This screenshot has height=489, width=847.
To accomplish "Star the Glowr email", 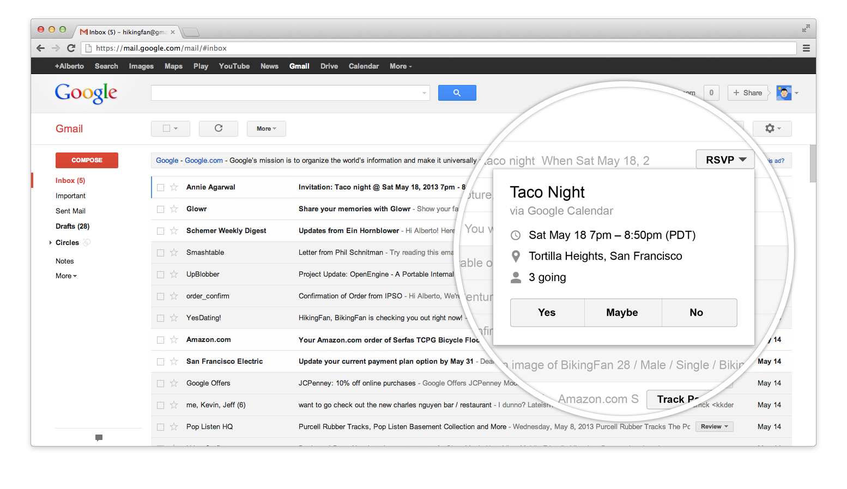I will pyautogui.click(x=174, y=209).
